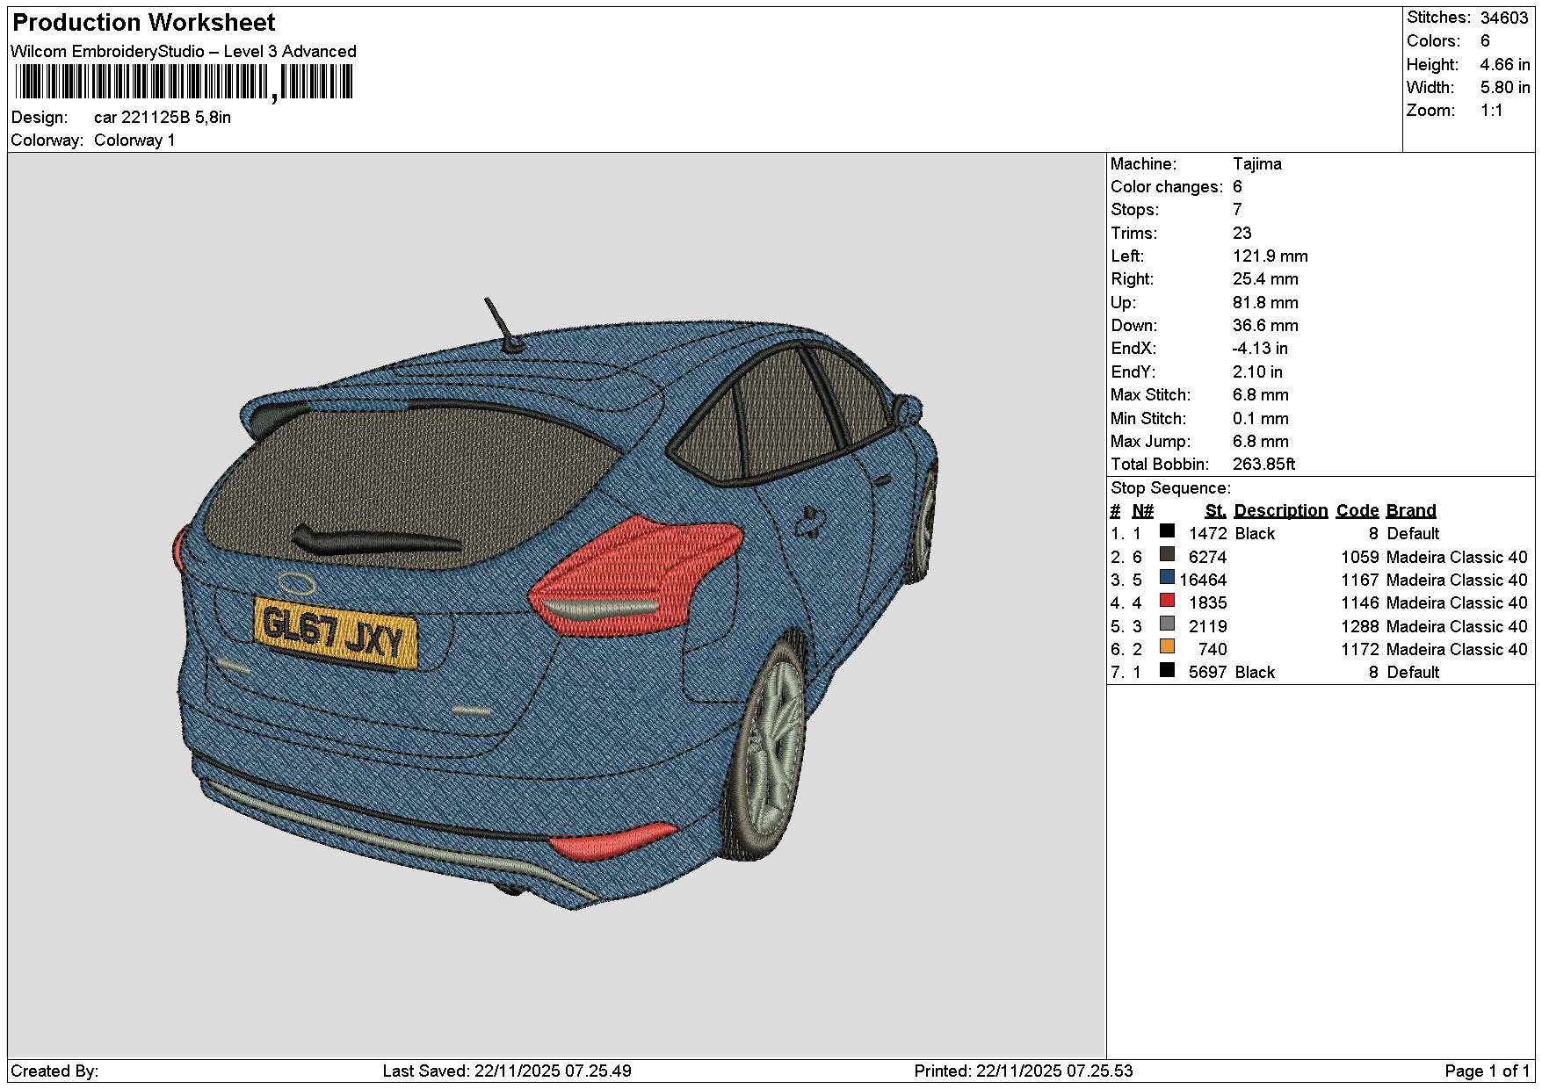Click the dark brown swatch, code 1059

click(x=1167, y=554)
